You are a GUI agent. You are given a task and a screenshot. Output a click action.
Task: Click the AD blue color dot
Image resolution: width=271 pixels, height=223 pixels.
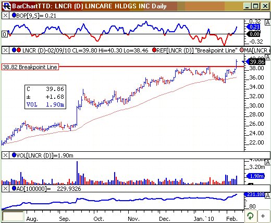tap(14, 188)
